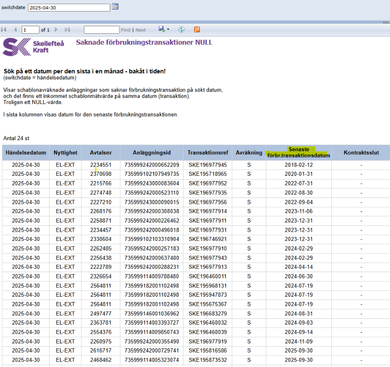Go to next report page

(x=56, y=30)
